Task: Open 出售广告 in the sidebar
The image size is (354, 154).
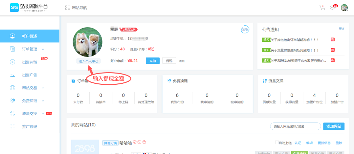Action: pos(29,75)
